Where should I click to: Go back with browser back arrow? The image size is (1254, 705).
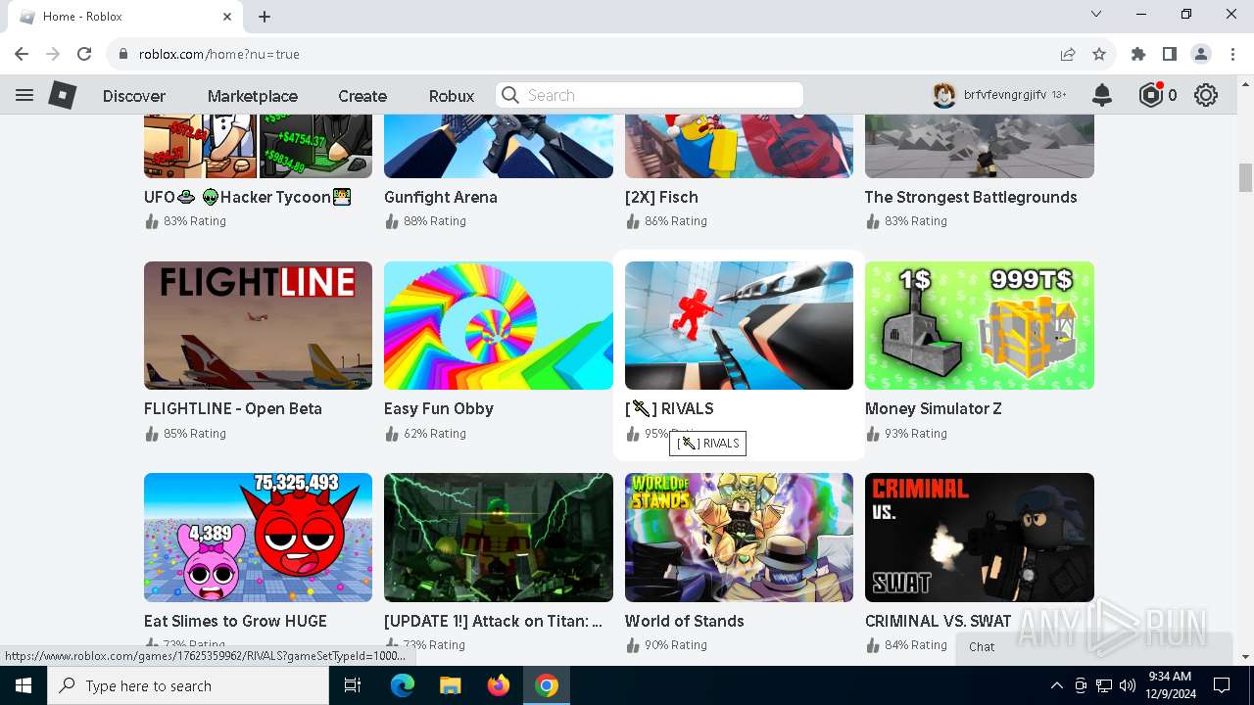pyautogui.click(x=22, y=54)
